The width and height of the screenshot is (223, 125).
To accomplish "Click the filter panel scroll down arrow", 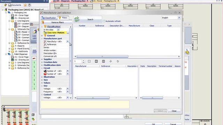I will (70, 98).
